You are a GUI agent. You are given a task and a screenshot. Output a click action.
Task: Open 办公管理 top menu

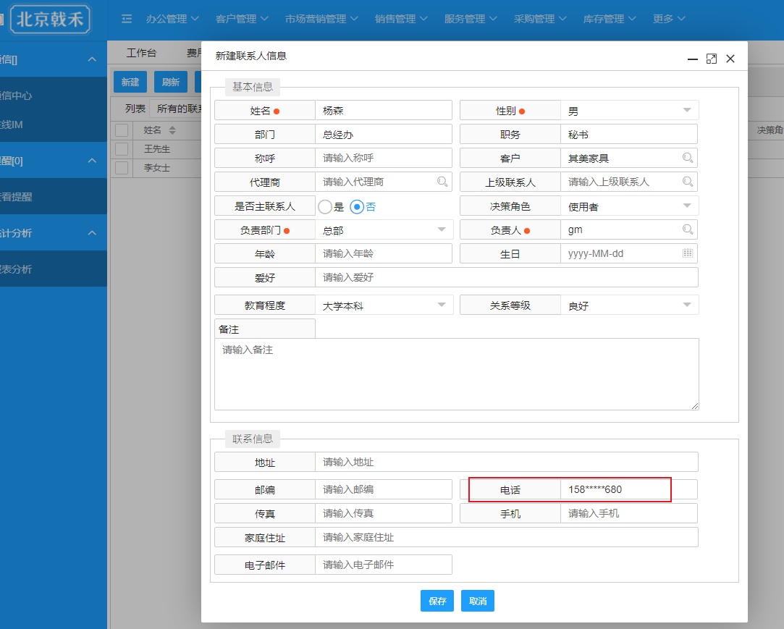172,19
